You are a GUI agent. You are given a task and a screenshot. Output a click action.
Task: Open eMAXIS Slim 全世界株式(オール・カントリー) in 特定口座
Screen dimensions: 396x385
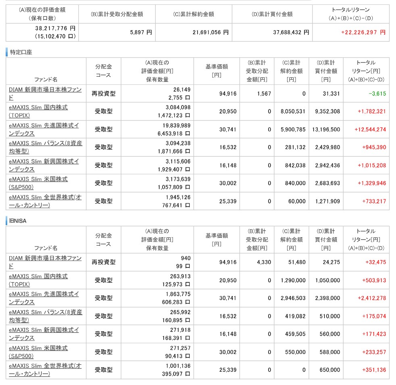pos(45,201)
